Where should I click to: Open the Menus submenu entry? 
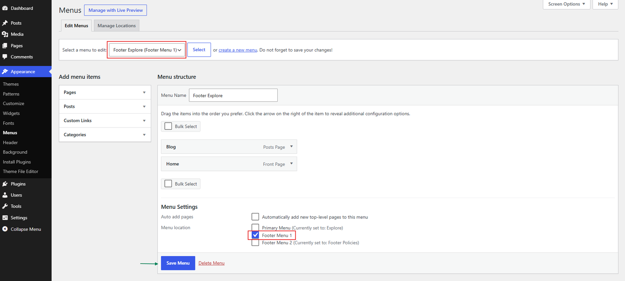point(10,133)
